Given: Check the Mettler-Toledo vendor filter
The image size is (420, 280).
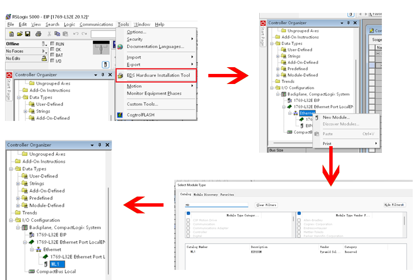Looking at the screenshot, I should (x=299, y=232).
